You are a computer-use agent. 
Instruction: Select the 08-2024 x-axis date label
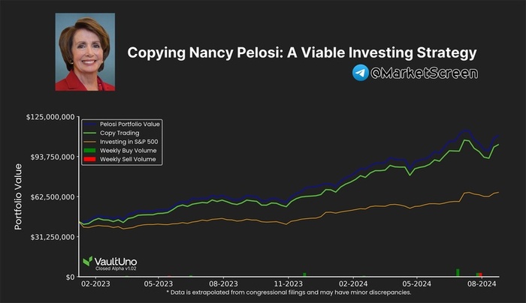click(482, 285)
